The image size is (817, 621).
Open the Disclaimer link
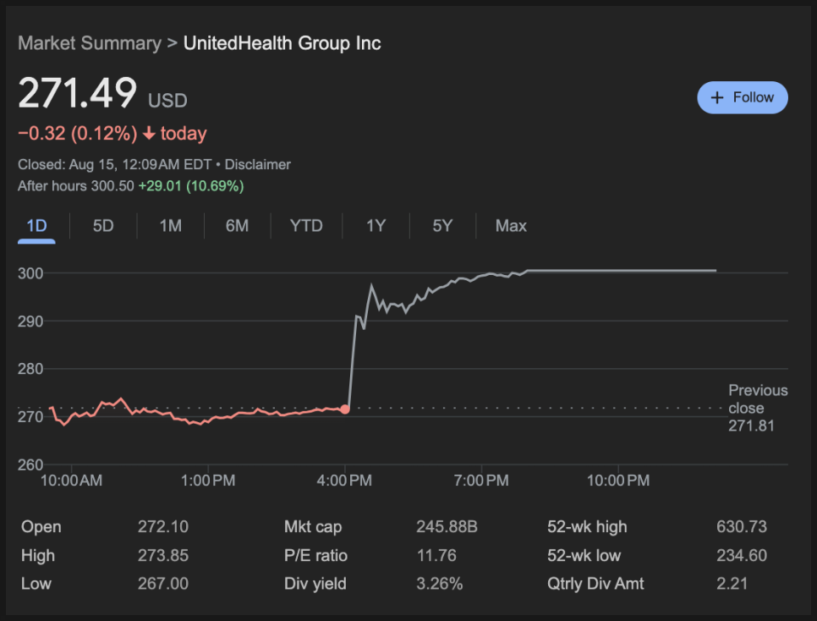coord(257,165)
